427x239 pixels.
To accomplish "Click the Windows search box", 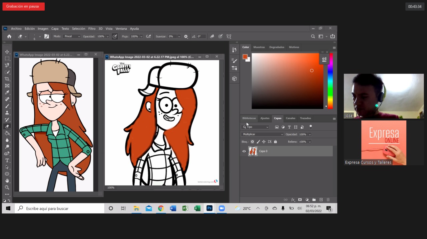I will click(x=60, y=208).
